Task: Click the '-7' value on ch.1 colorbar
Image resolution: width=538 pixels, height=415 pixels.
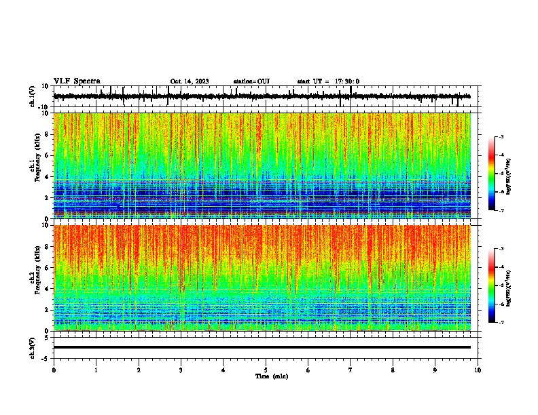Action: (x=501, y=210)
